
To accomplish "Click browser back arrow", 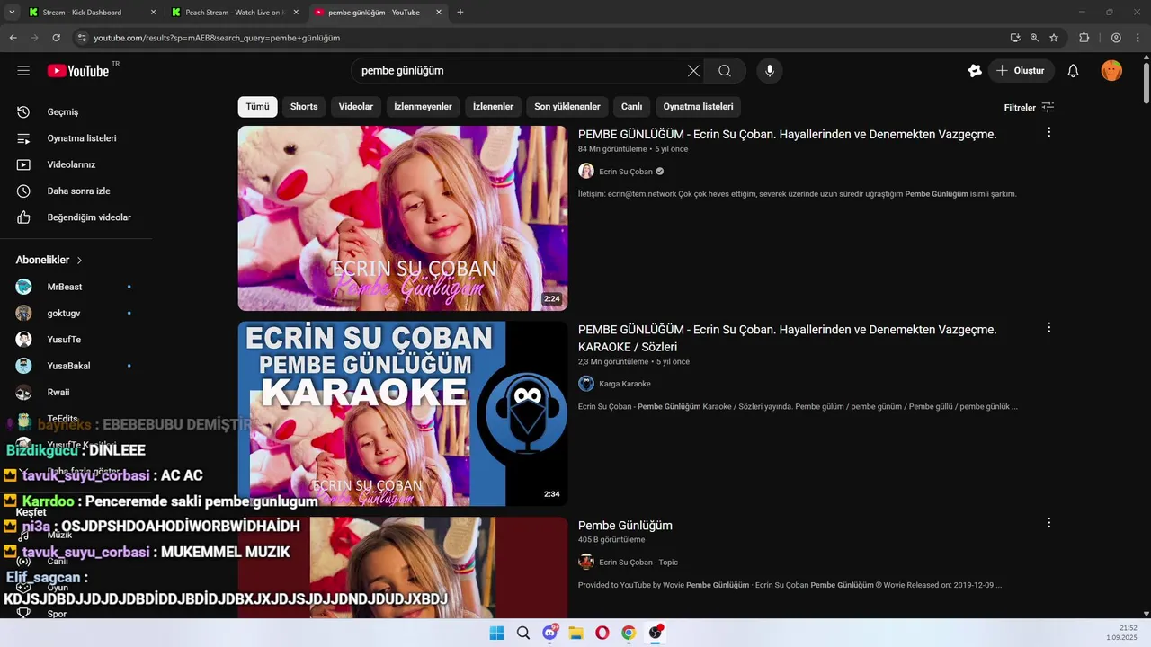I will (13, 38).
